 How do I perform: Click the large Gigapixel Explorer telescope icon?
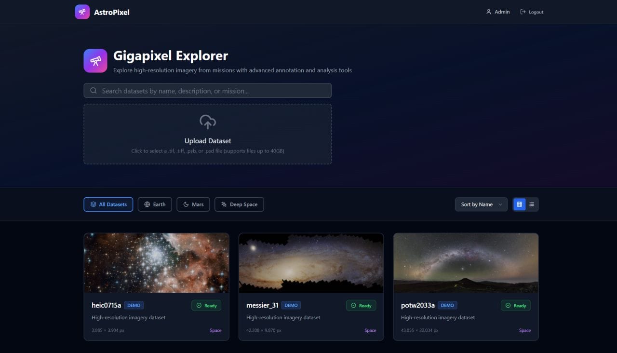pyautogui.click(x=95, y=61)
